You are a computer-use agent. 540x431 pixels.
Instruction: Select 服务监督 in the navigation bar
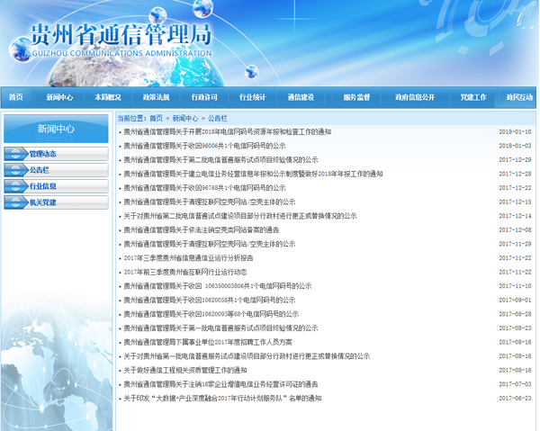click(356, 97)
